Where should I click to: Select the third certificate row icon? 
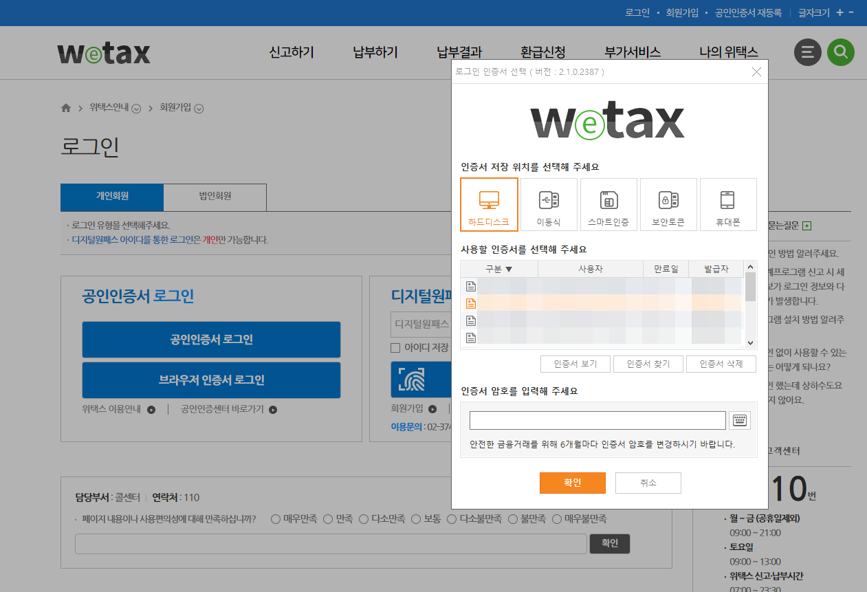click(x=471, y=320)
